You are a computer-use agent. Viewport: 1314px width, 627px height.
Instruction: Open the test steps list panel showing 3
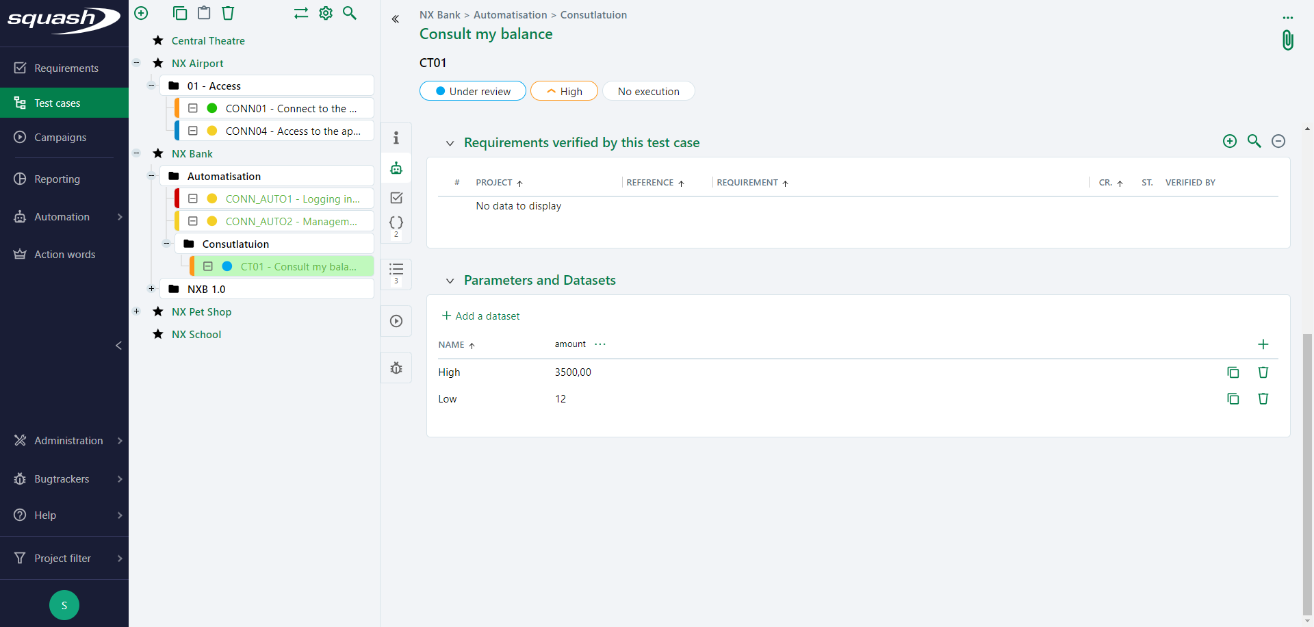[396, 272]
